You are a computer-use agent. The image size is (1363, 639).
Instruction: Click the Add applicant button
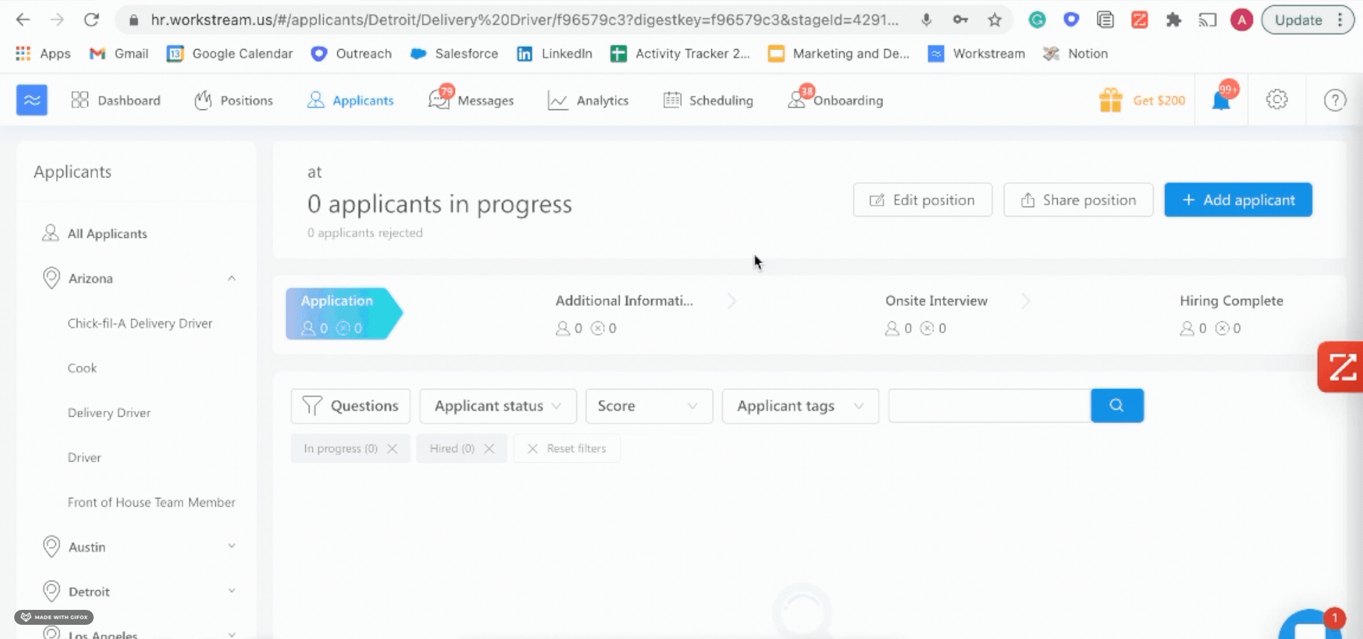[1237, 200]
